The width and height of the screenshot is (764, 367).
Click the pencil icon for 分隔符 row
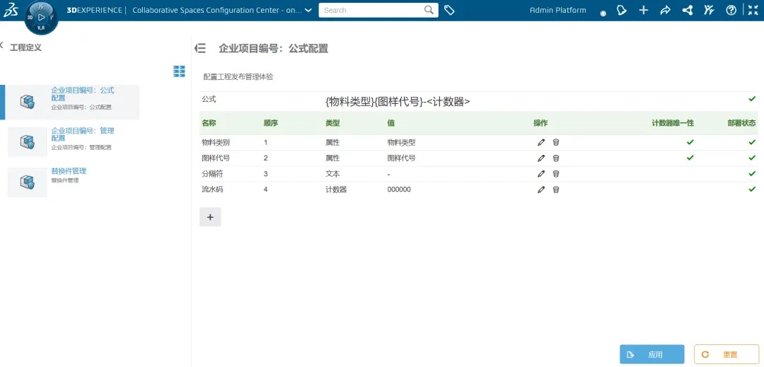pyautogui.click(x=541, y=174)
